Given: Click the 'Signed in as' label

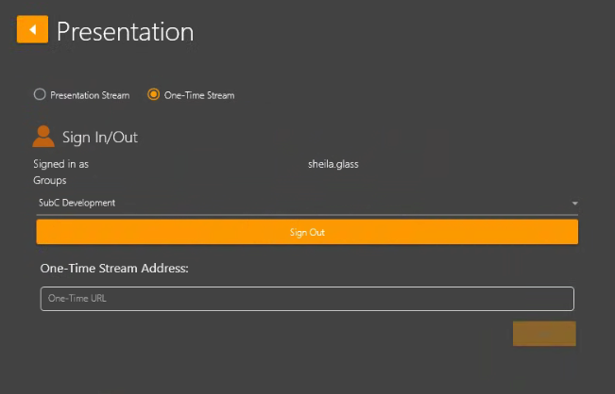Looking at the screenshot, I should 60,164.
